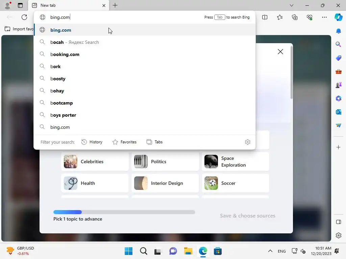
Task: Click in the address bar input
Action: pyautogui.click(x=126, y=17)
